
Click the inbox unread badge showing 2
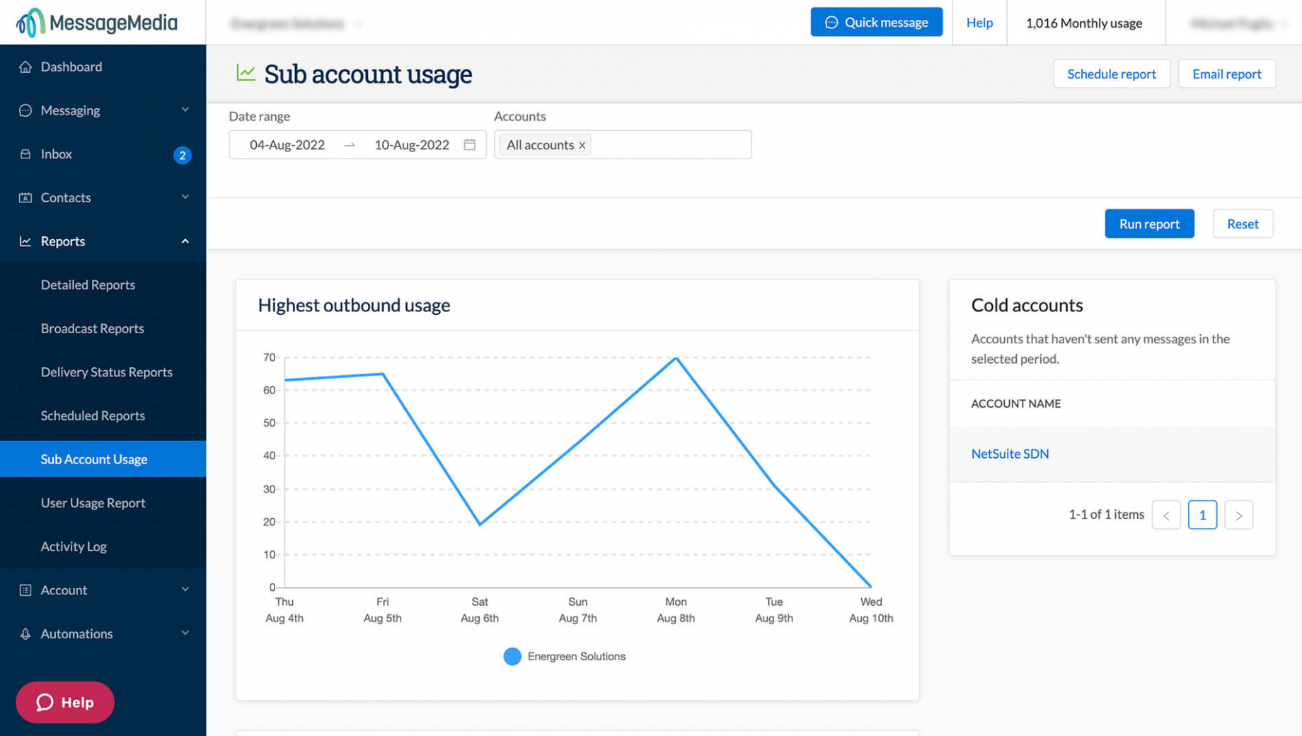tap(183, 155)
